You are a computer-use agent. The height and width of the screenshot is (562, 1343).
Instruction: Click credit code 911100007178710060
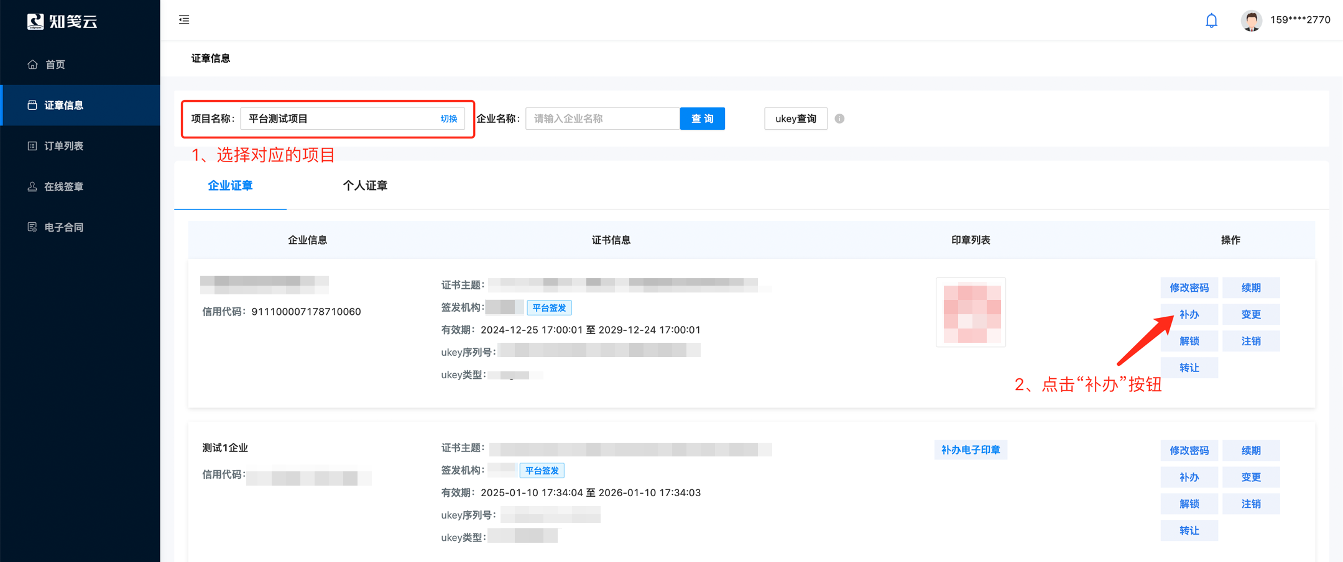pos(306,312)
